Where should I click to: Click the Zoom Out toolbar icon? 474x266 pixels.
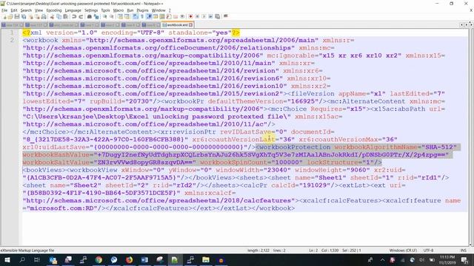pos(112,16)
